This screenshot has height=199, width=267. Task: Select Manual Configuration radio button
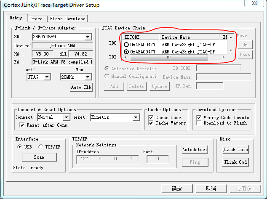tap(107, 76)
